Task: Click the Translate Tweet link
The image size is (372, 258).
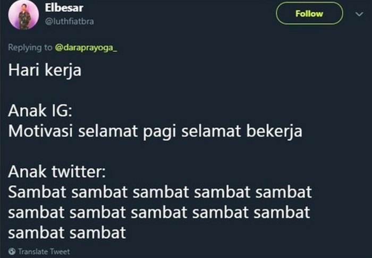Action: [x=44, y=251]
